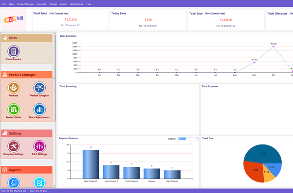Click the Aug data point on chart
The width and height of the screenshot is (293, 193).
pos(235,73)
